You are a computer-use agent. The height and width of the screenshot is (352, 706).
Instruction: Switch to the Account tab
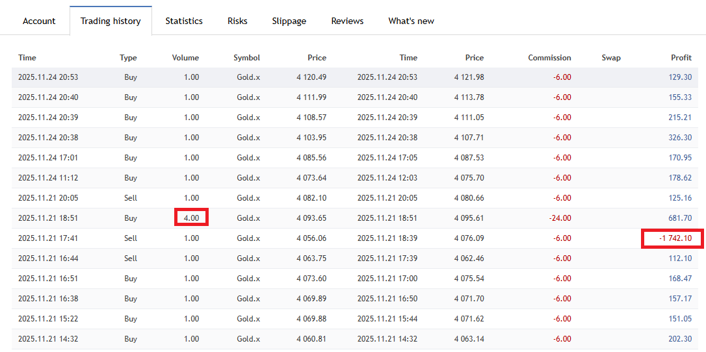pyautogui.click(x=39, y=21)
